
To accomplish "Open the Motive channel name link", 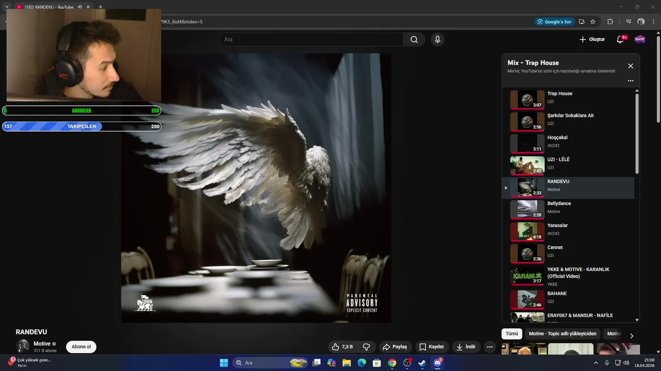I will tap(42, 344).
